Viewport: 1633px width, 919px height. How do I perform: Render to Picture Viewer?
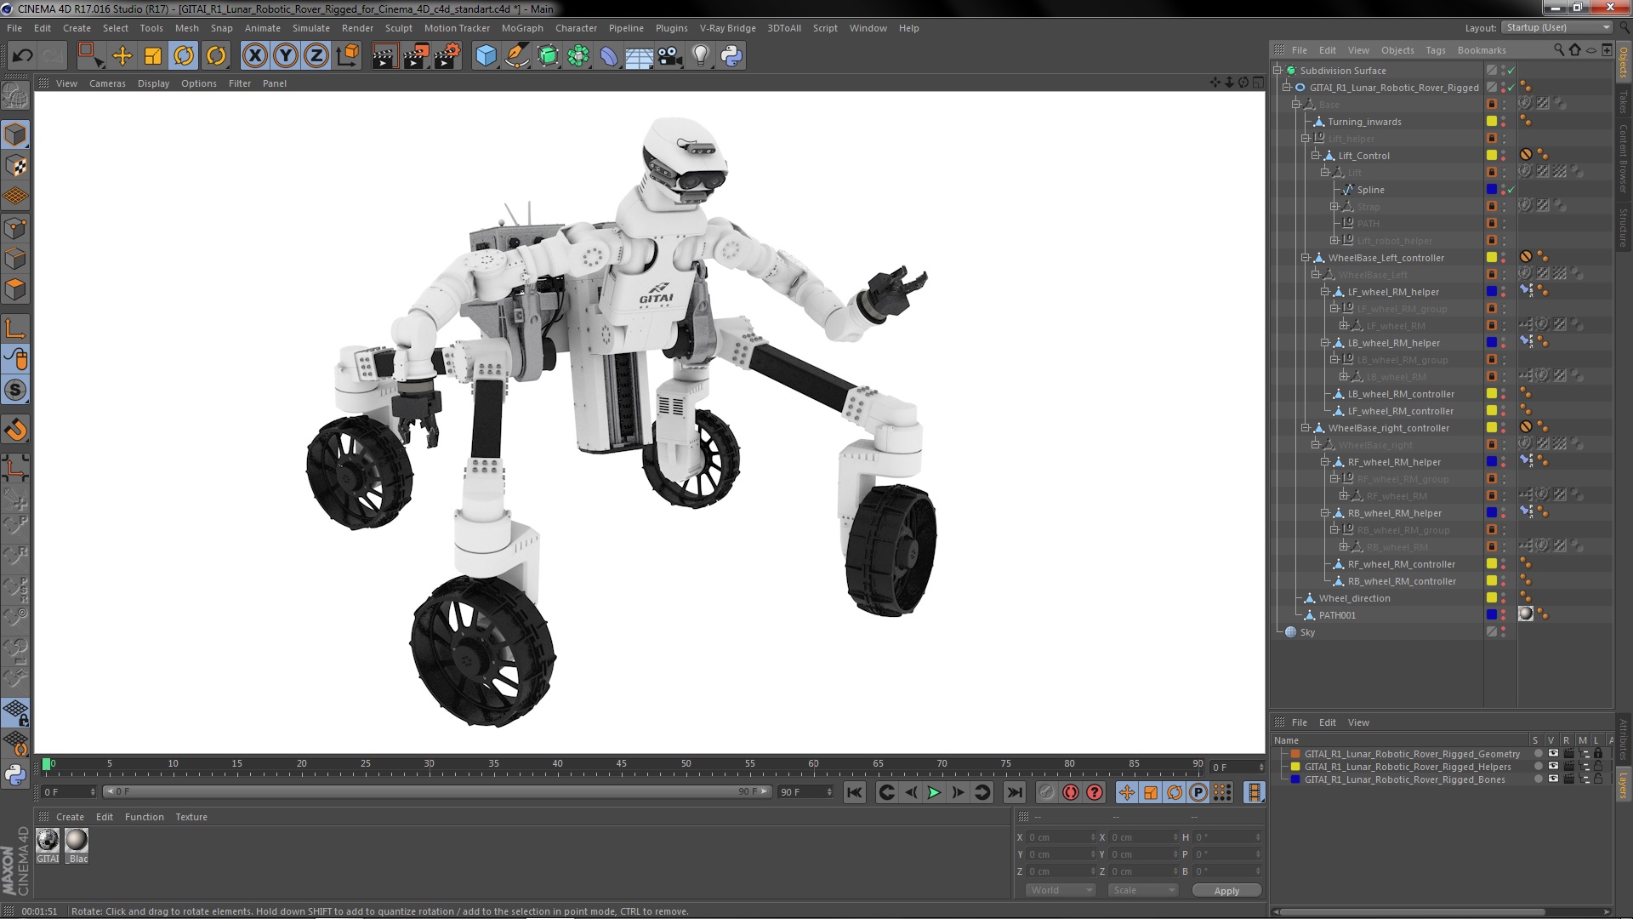click(x=415, y=56)
